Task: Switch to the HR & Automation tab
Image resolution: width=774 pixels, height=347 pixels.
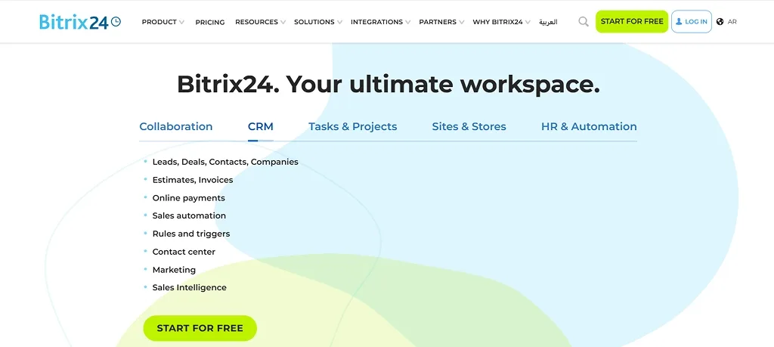Action: tap(589, 126)
